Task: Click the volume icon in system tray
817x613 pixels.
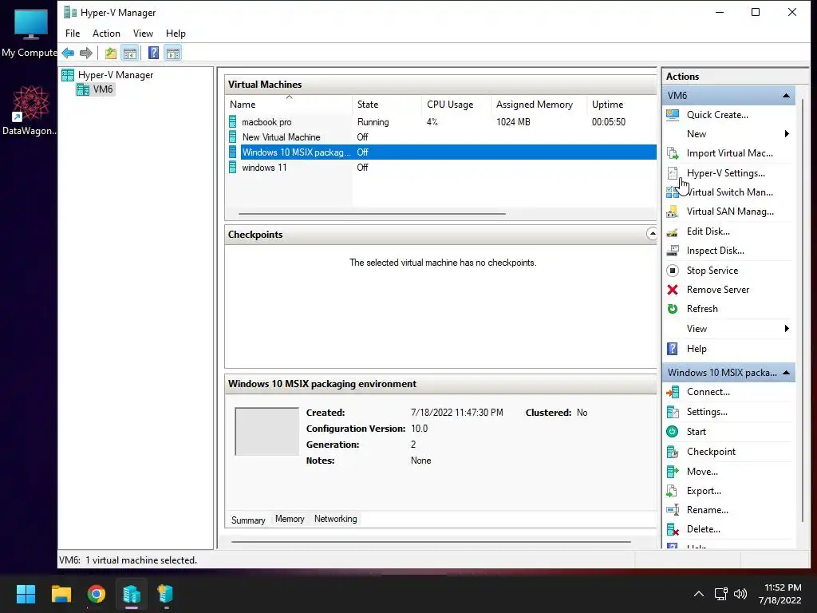Action: [x=740, y=594]
